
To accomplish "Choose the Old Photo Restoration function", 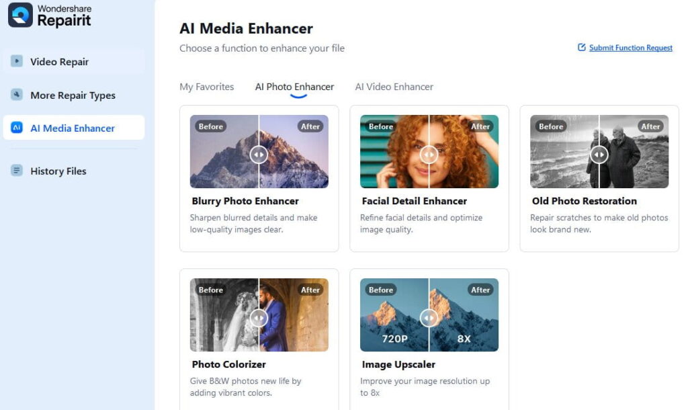I will click(599, 177).
